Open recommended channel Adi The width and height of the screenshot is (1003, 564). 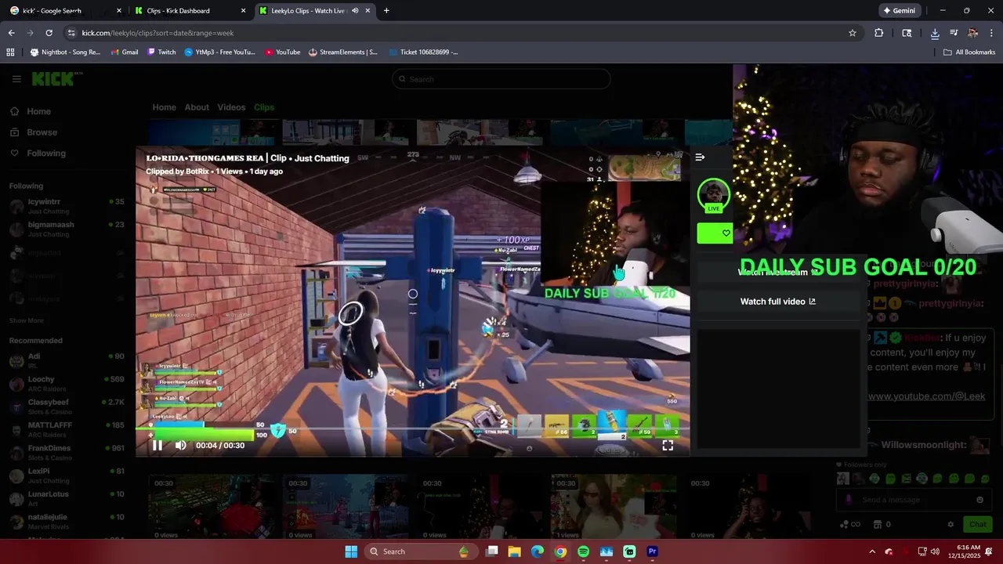pyautogui.click(x=67, y=360)
